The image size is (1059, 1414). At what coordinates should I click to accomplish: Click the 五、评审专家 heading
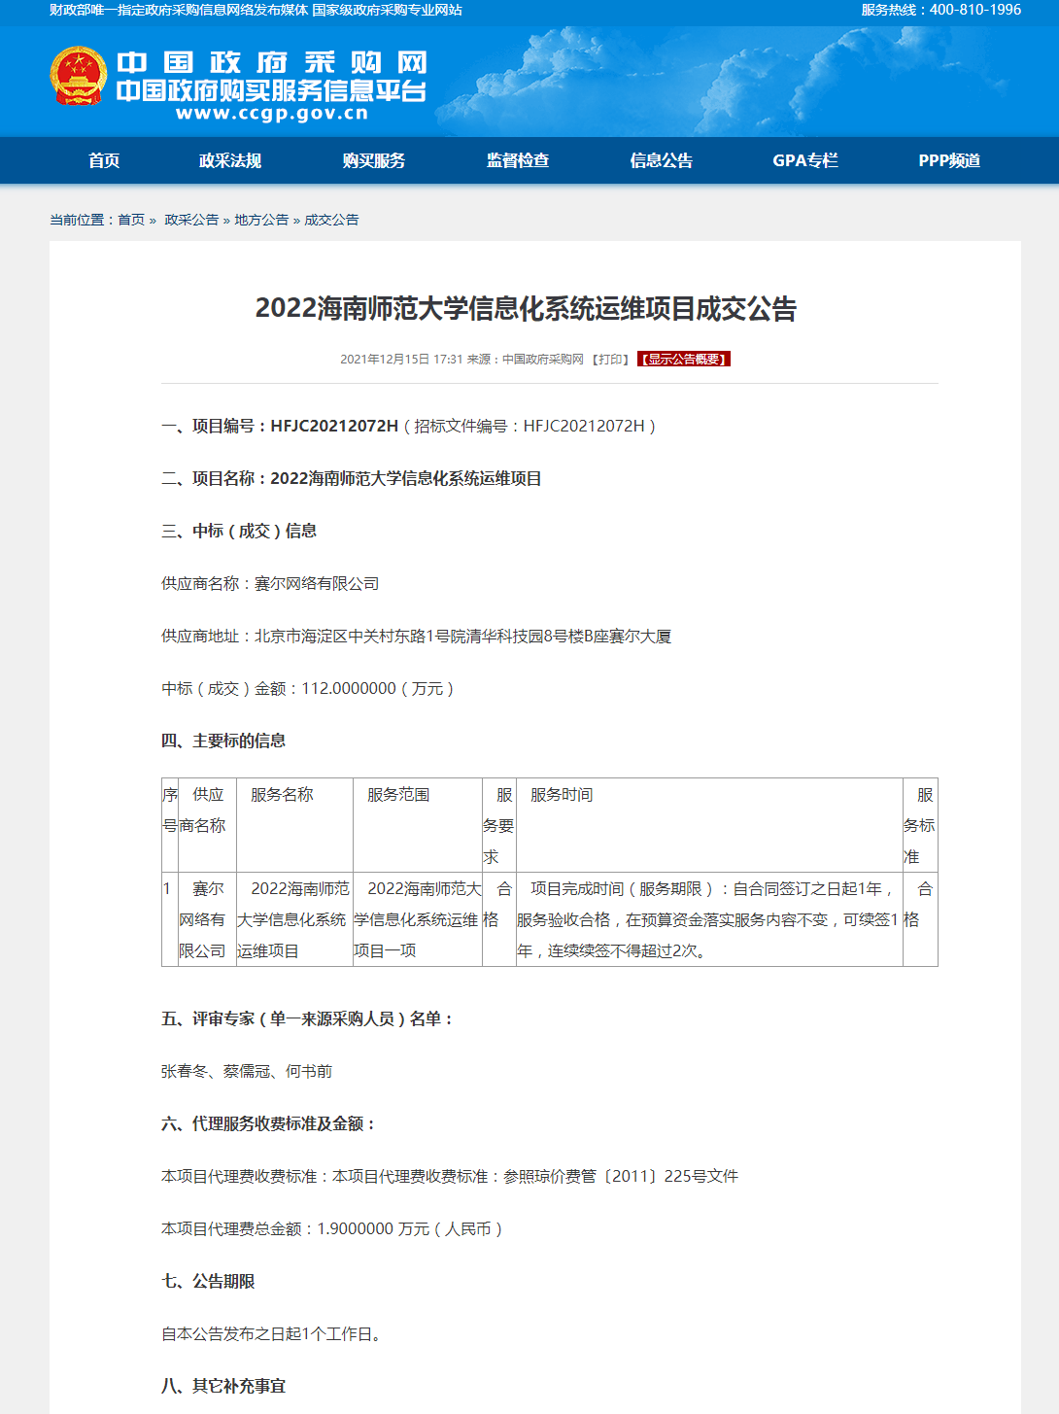pyautogui.click(x=308, y=1018)
